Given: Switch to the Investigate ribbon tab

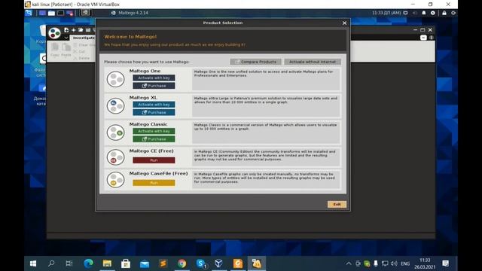Looking at the screenshot, I should [83, 38].
